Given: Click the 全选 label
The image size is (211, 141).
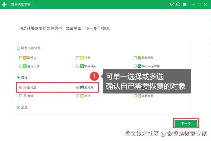Looking at the screenshot, I should 24,107.
